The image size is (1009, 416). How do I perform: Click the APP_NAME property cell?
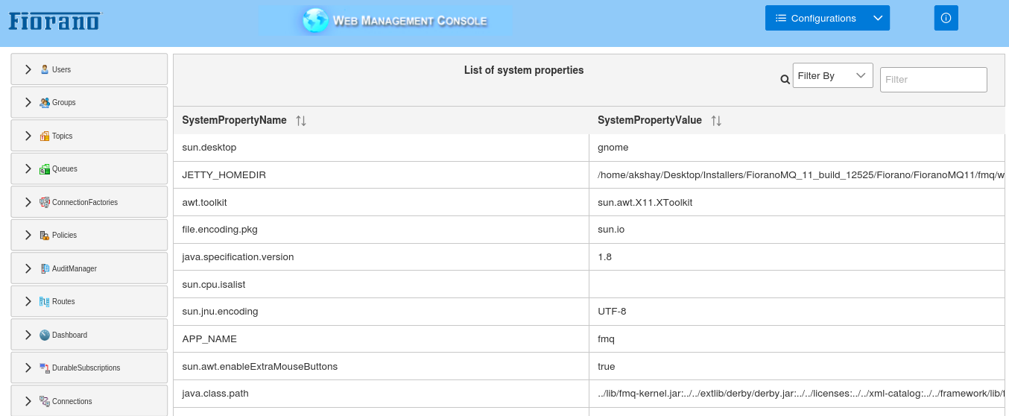[x=381, y=338]
